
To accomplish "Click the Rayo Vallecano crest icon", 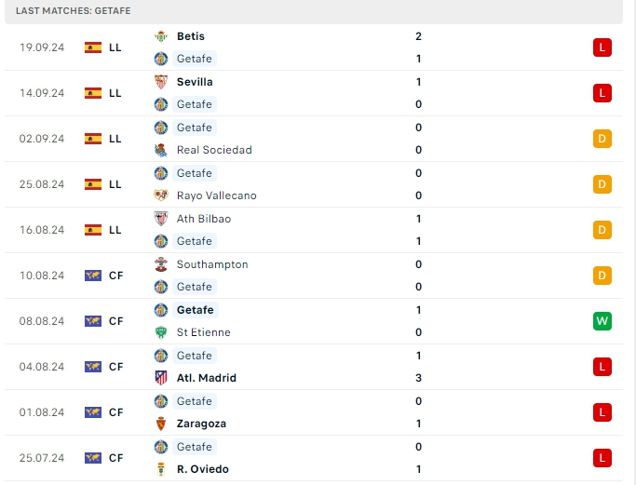I will tap(160, 195).
